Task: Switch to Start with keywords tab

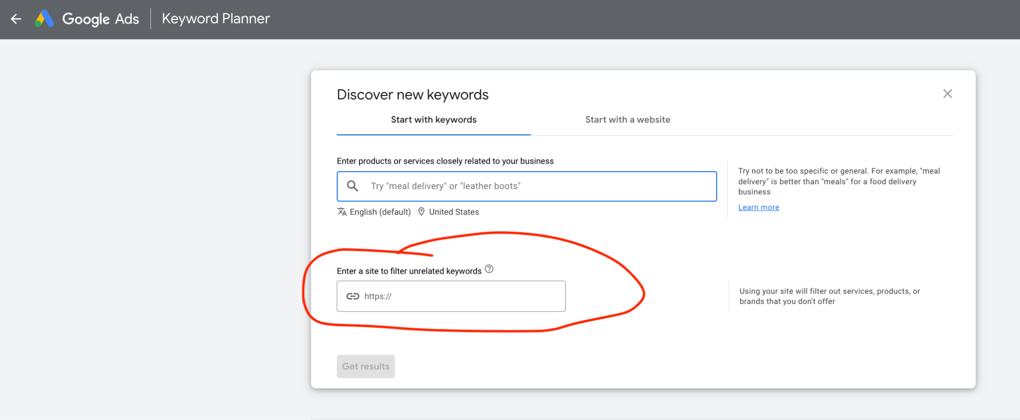Action: (x=433, y=120)
